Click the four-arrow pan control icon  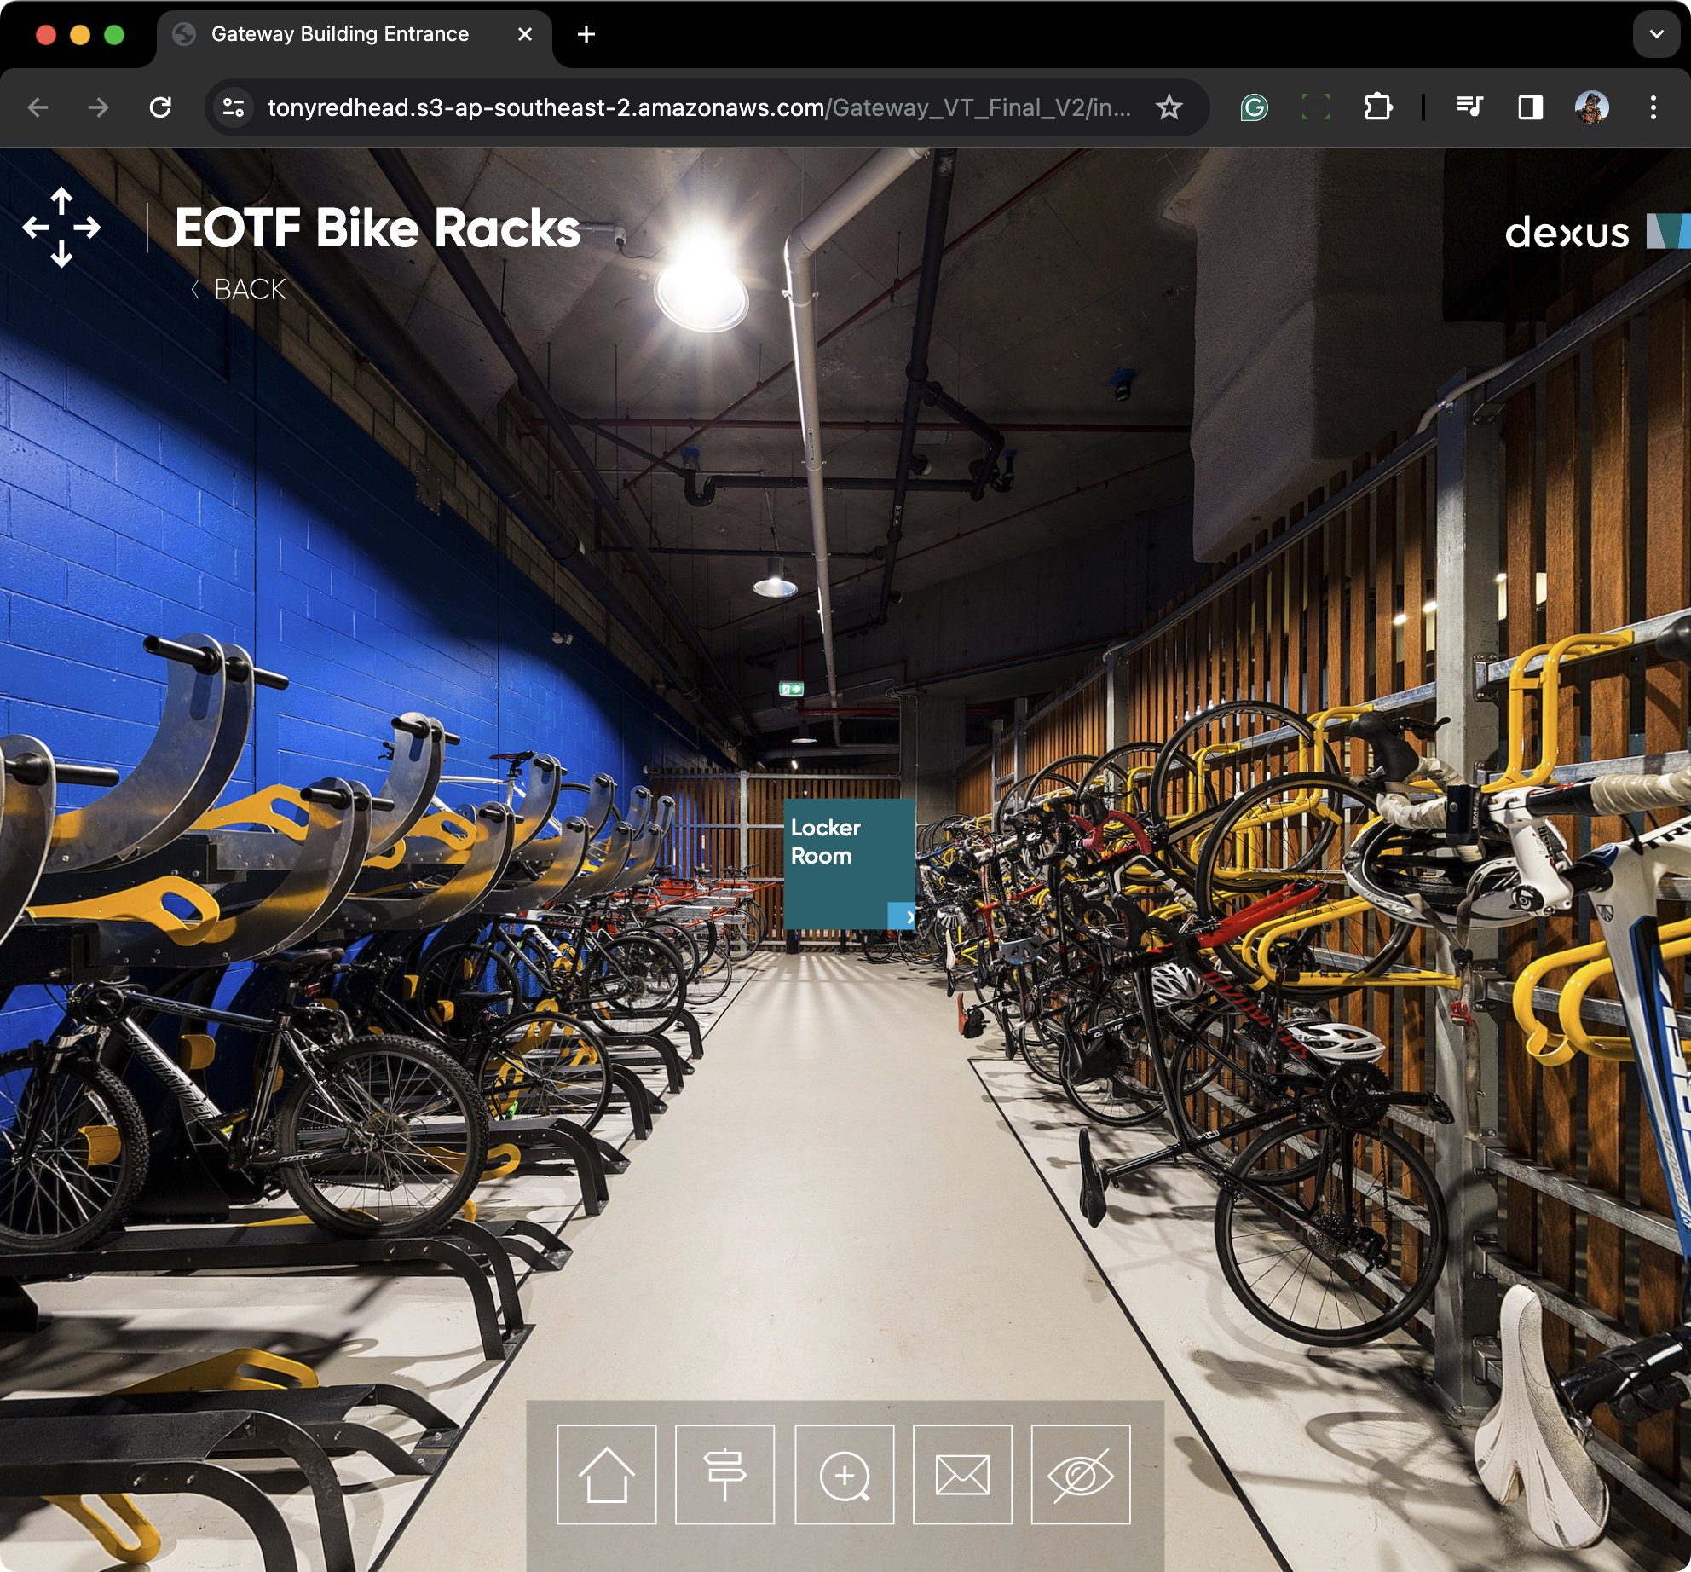click(x=61, y=228)
